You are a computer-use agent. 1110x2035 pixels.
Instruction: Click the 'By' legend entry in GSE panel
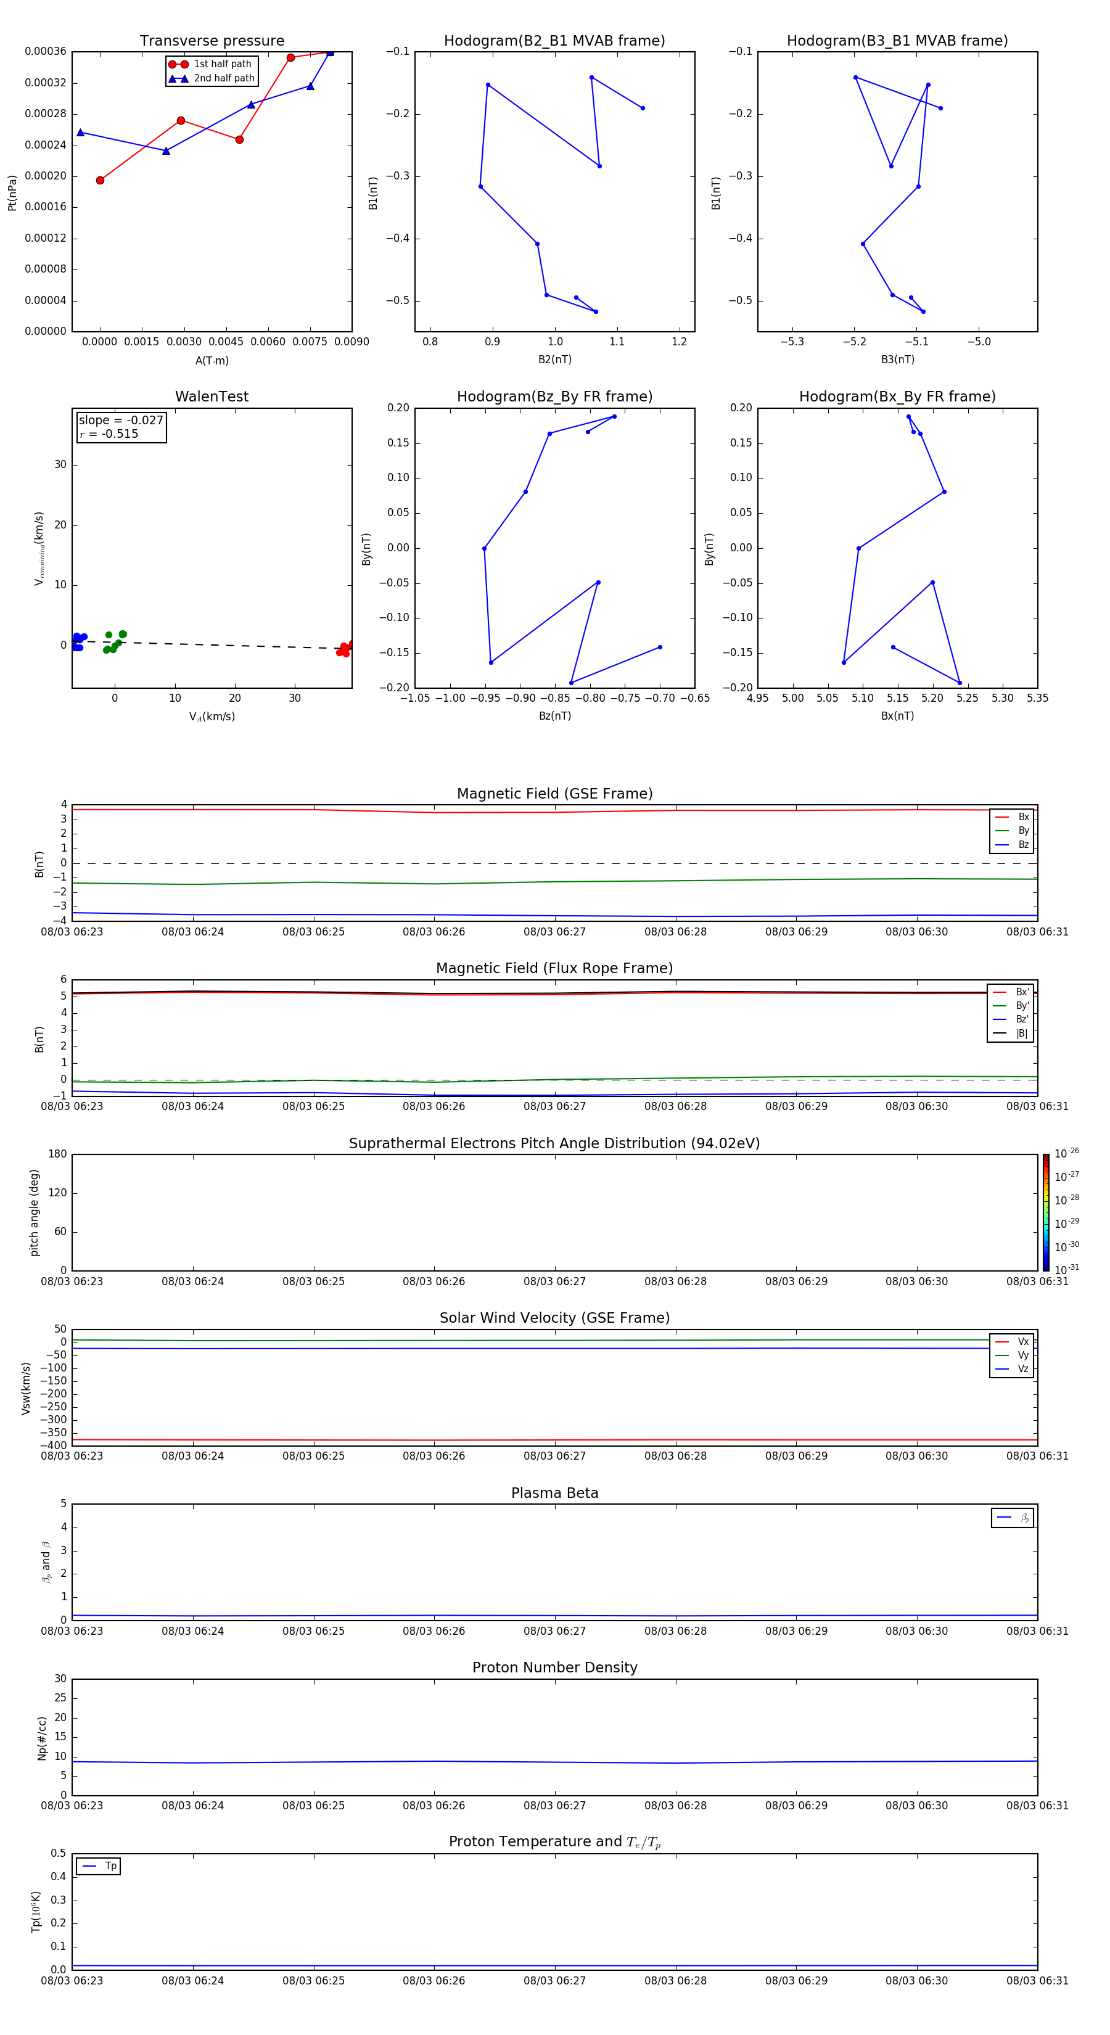click(1012, 830)
